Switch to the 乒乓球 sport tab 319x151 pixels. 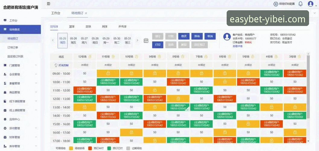[123, 27]
